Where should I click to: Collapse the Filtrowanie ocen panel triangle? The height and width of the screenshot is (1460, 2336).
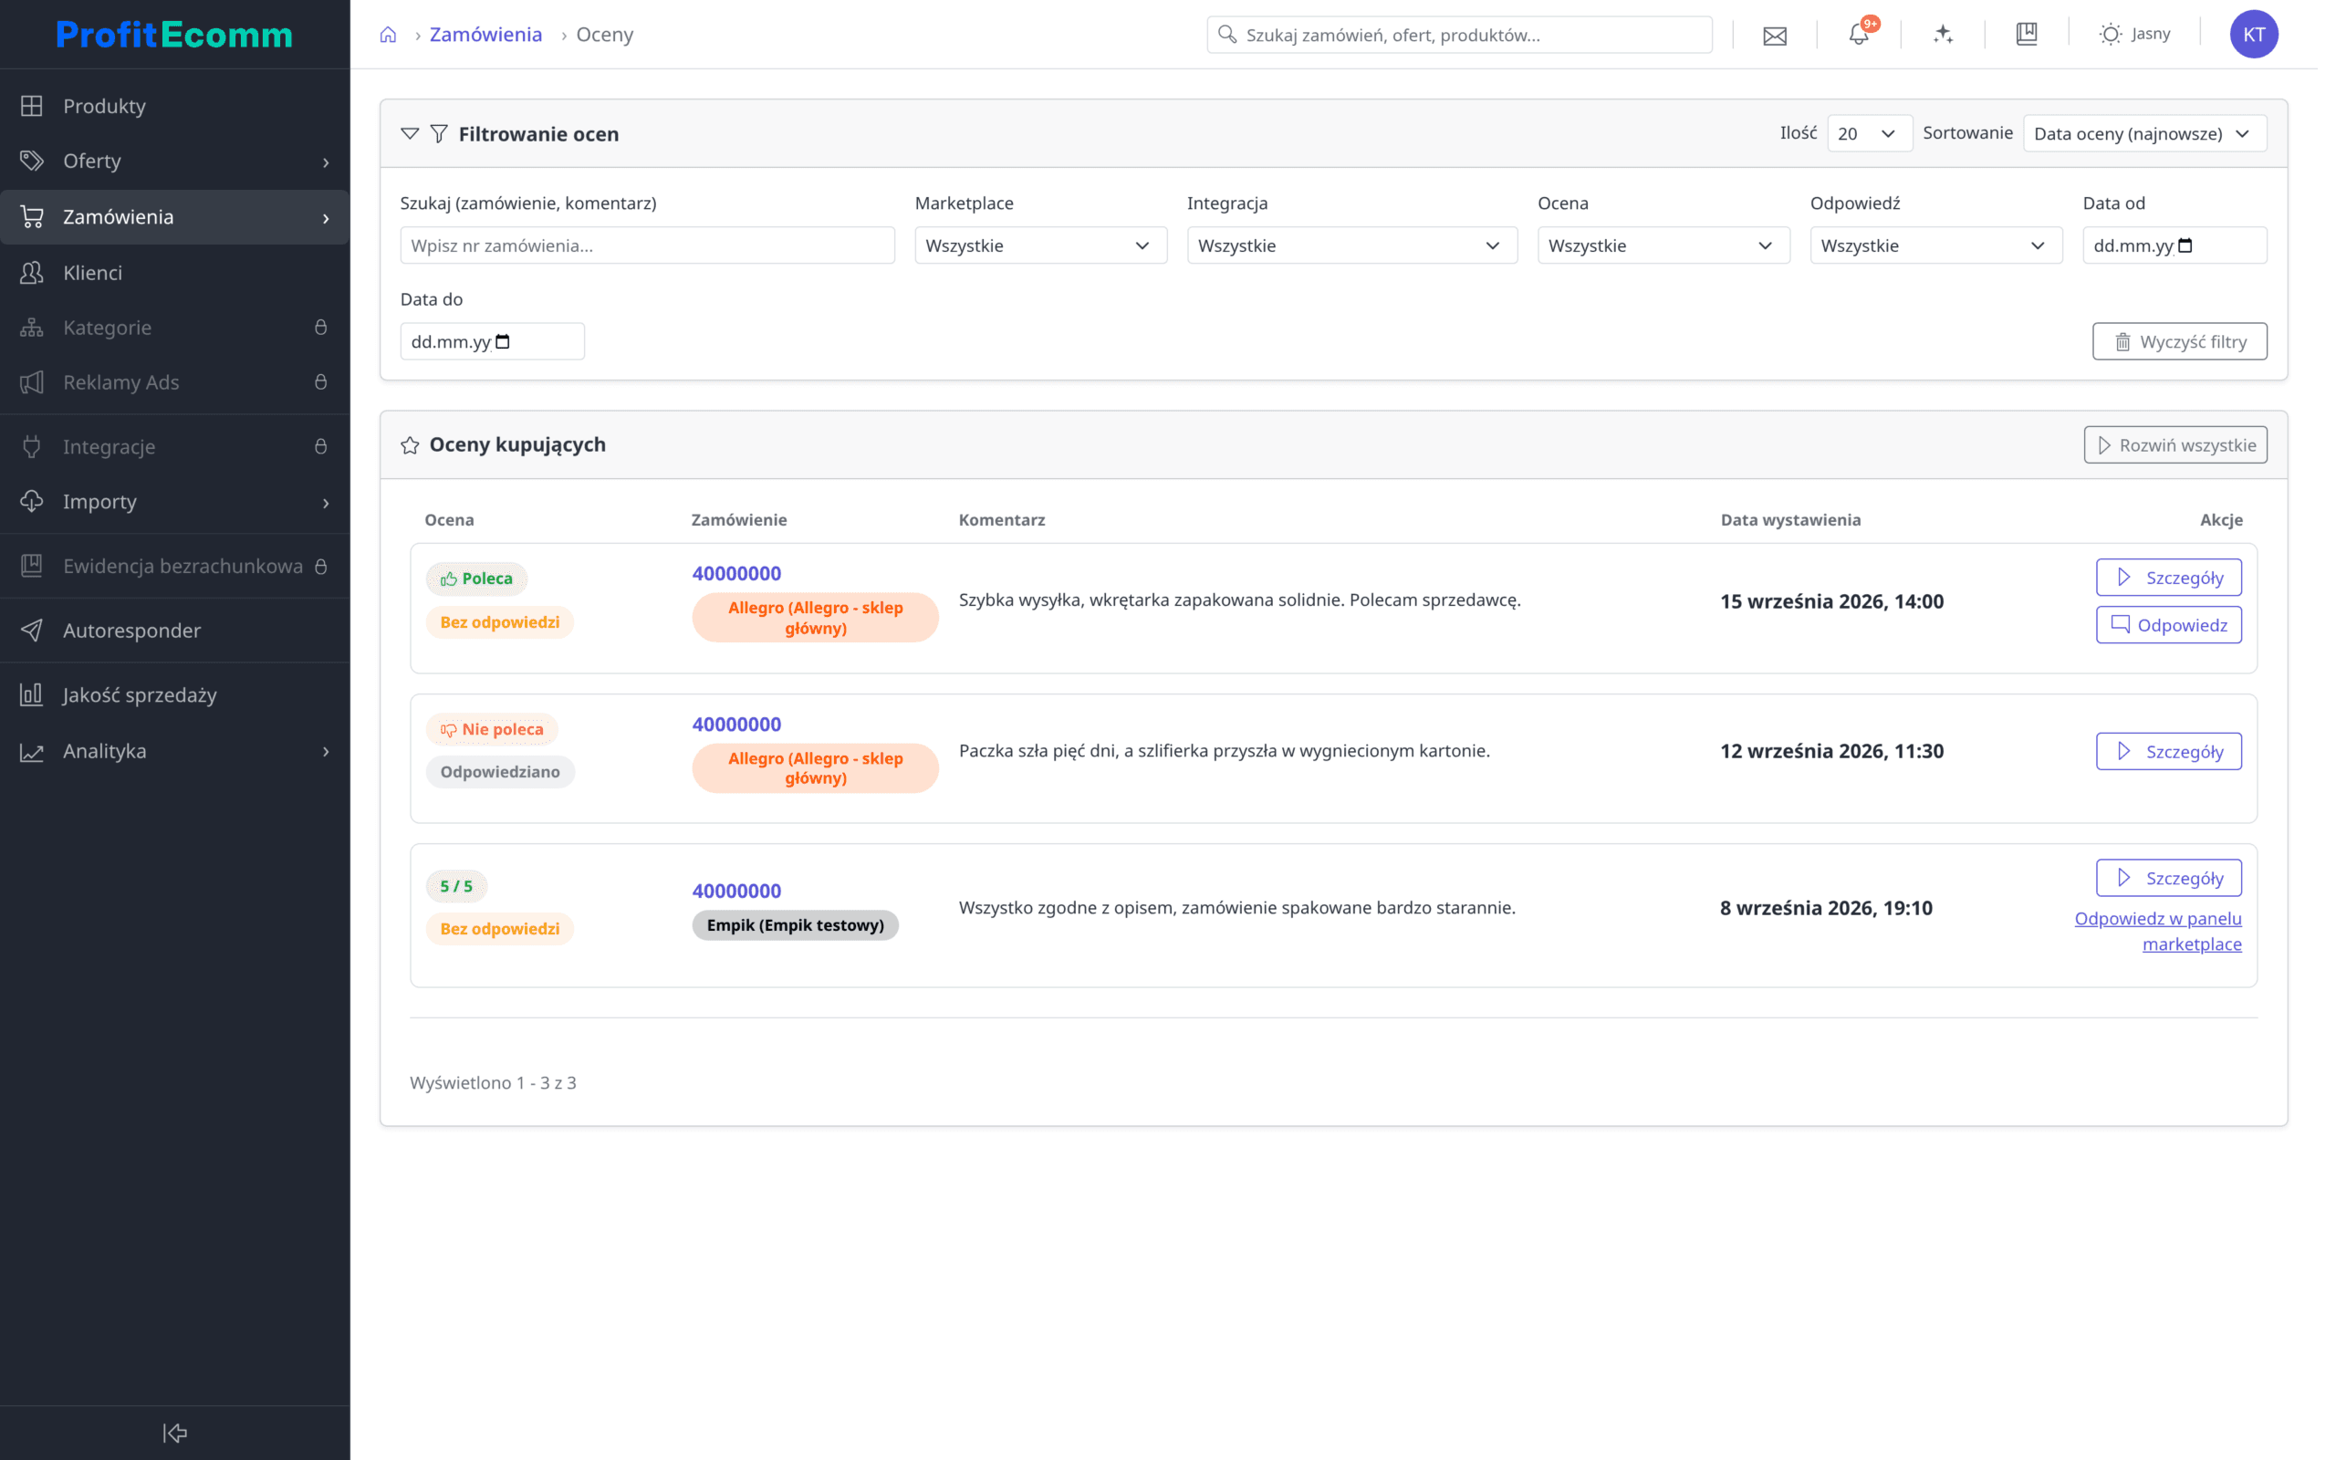coord(411,133)
